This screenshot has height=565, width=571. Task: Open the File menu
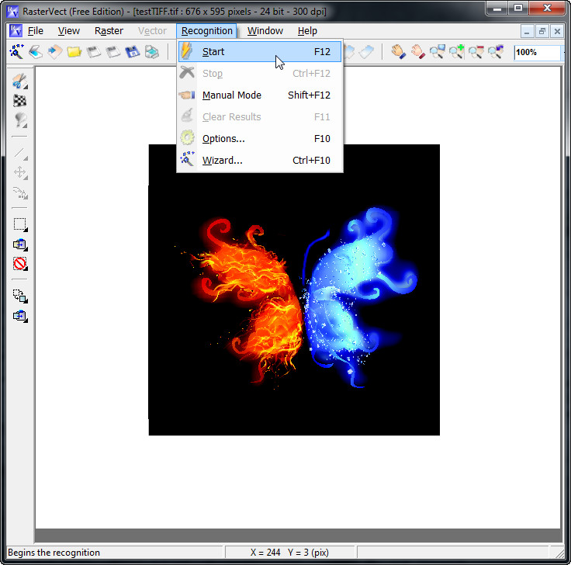36,31
